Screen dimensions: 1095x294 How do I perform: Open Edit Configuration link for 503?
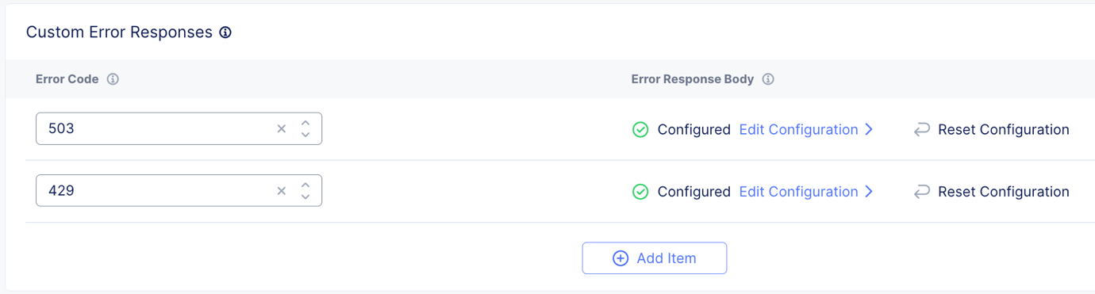click(x=798, y=129)
